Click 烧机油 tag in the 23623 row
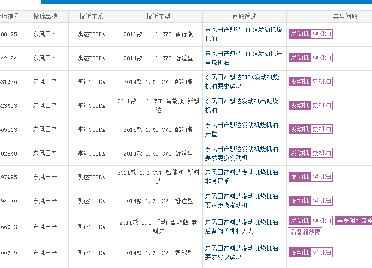Screen dimensions: 372x268 [322, 105]
